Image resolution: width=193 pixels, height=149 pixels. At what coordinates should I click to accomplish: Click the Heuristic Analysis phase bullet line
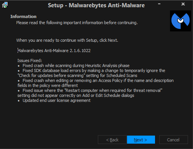[74, 65]
